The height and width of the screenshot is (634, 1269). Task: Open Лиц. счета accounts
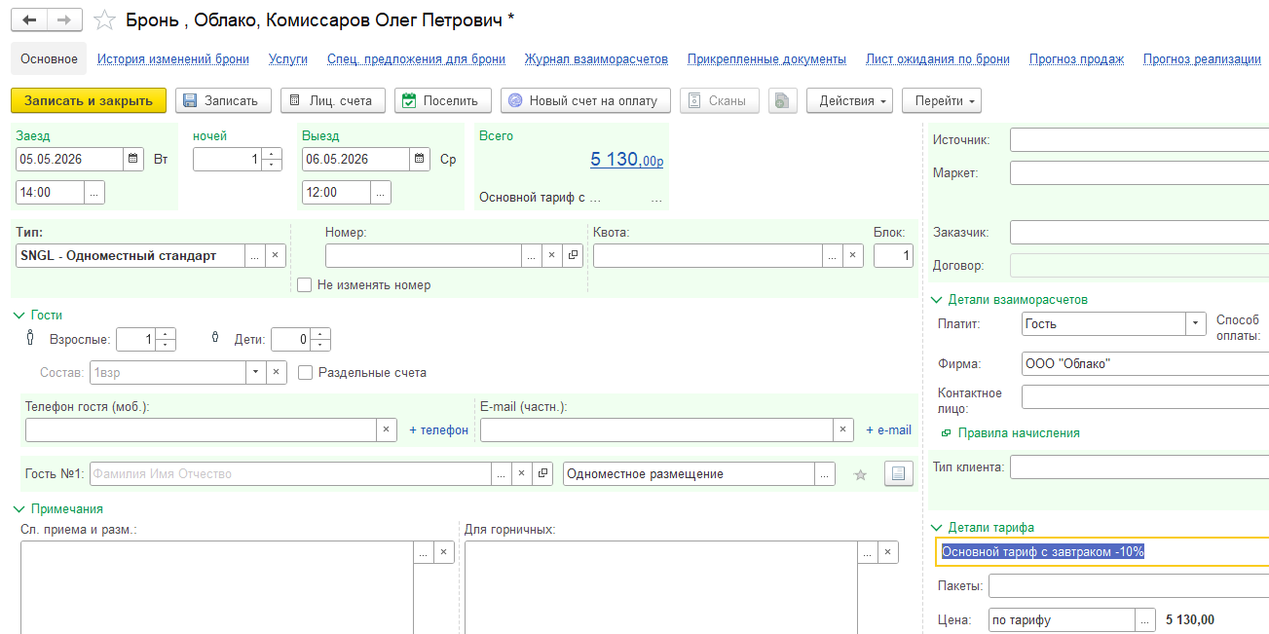point(333,100)
